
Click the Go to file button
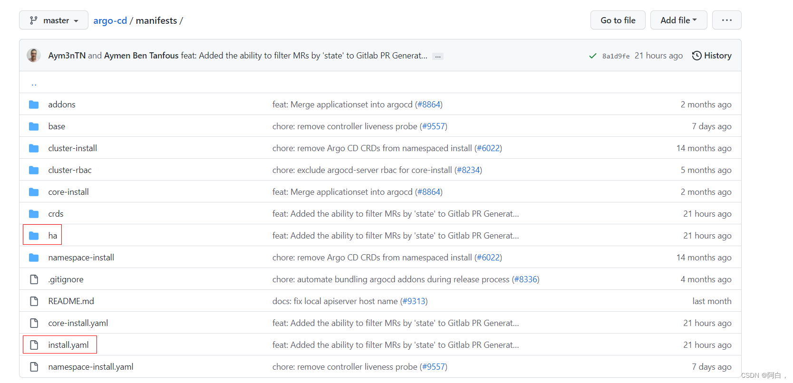(x=618, y=20)
